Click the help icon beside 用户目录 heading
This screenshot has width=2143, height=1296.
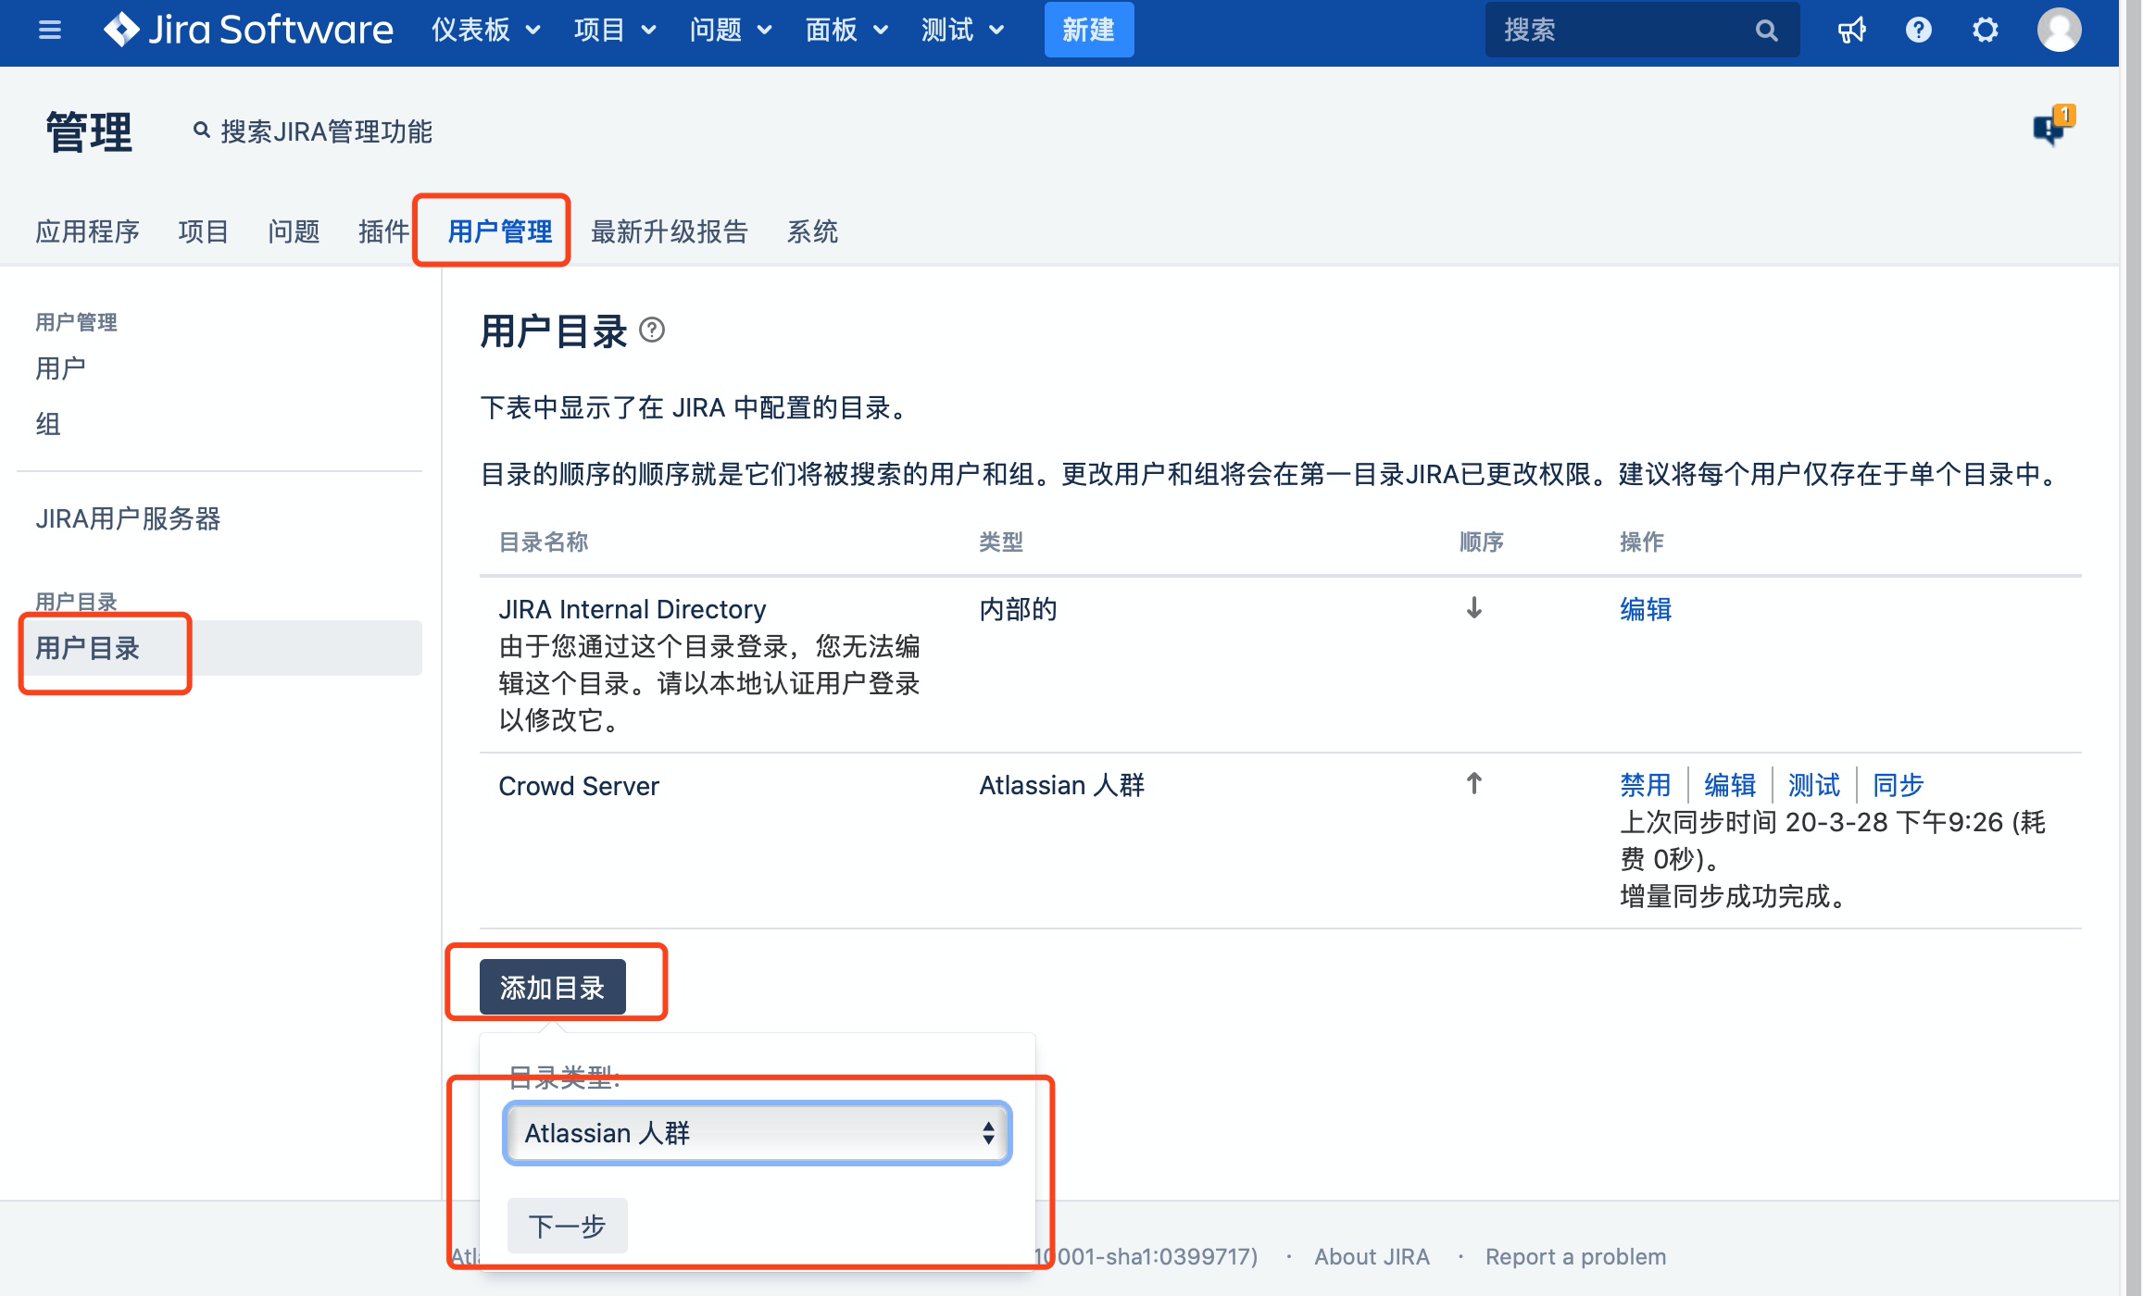click(655, 332)
